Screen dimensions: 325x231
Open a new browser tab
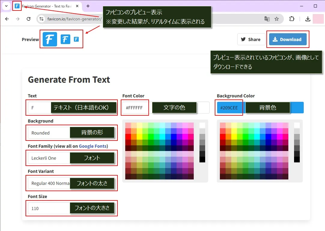[x=88, y=6]
